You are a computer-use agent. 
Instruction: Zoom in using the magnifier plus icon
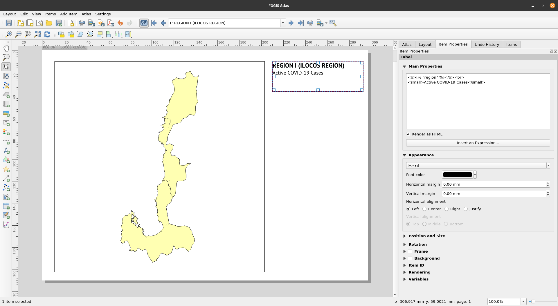tap(9, 34)
